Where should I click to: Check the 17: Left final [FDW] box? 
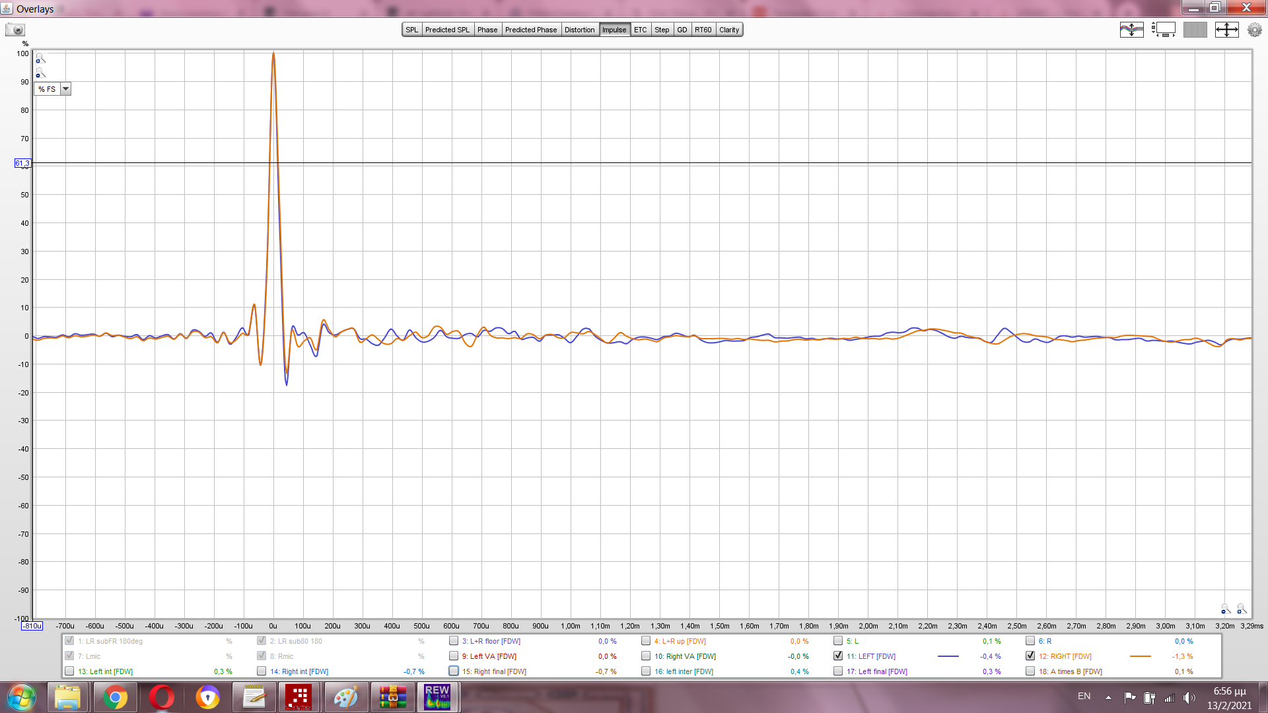tap(838, 671)
